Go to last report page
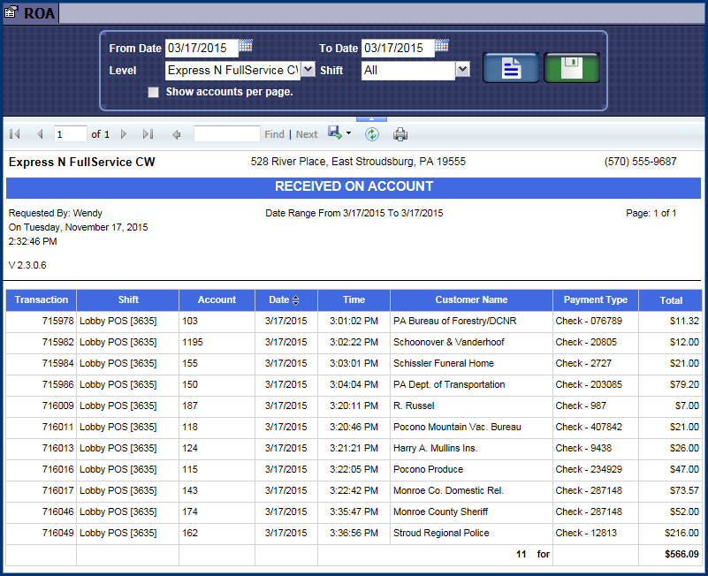Image resolution: width=708 pixels, height=576 pixels. tap(148, 134)
